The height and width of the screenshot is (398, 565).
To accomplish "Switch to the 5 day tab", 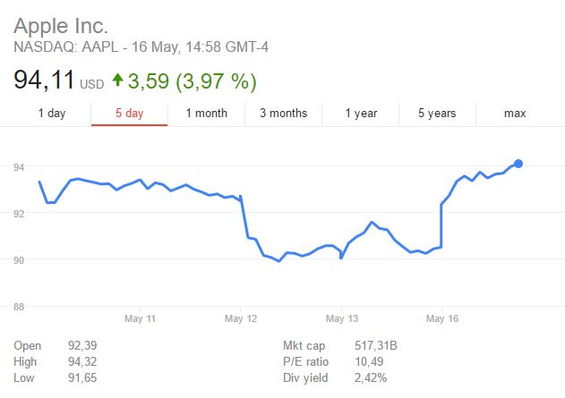I will (129, 113).
